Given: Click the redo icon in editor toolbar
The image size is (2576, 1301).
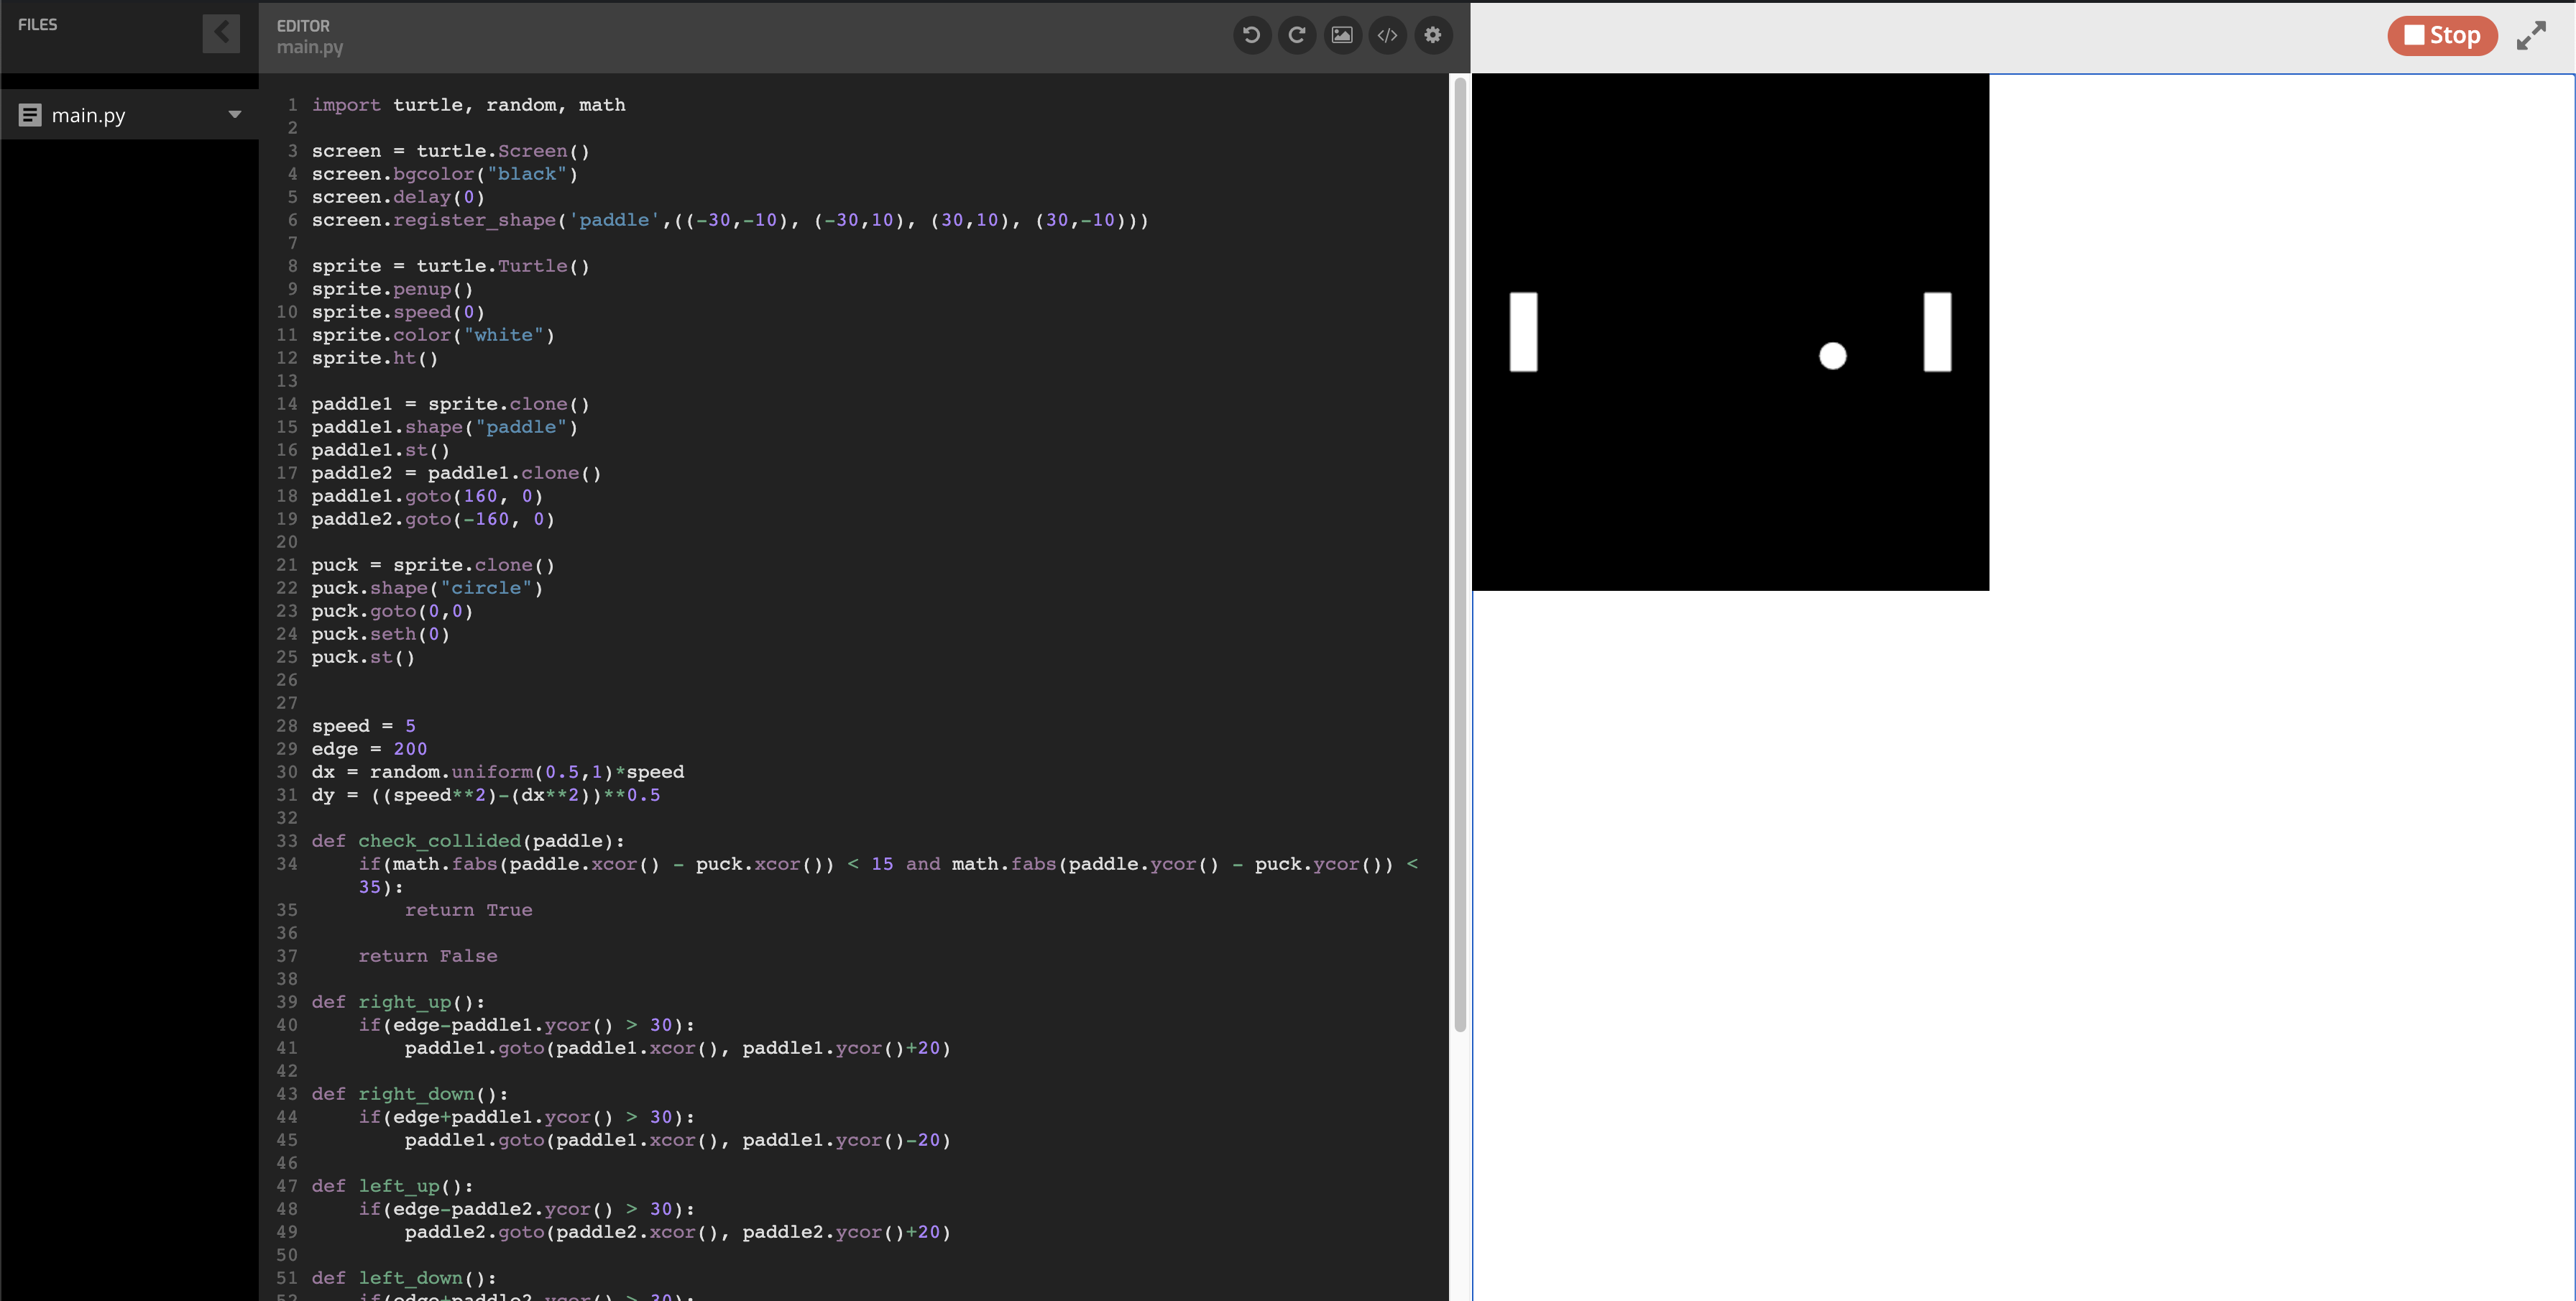Looking at the screenshot, I should point(1297,35).
